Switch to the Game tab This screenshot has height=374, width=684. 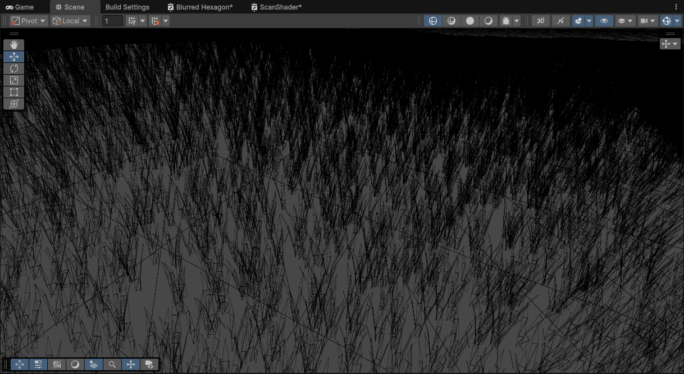coord(20,7)
